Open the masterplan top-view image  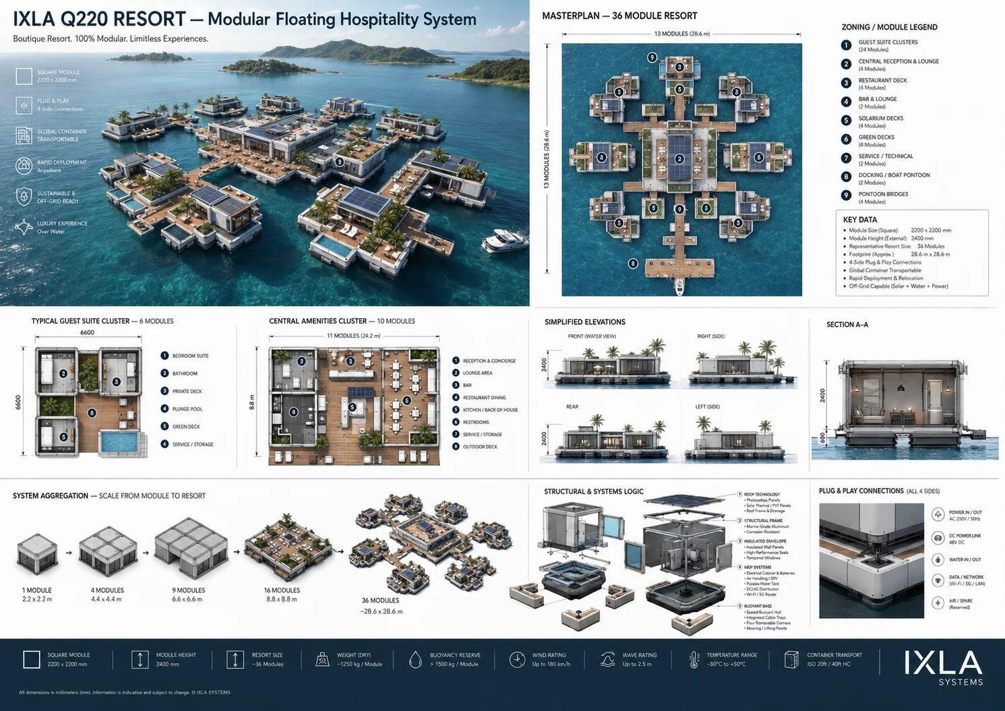[681, 170]
